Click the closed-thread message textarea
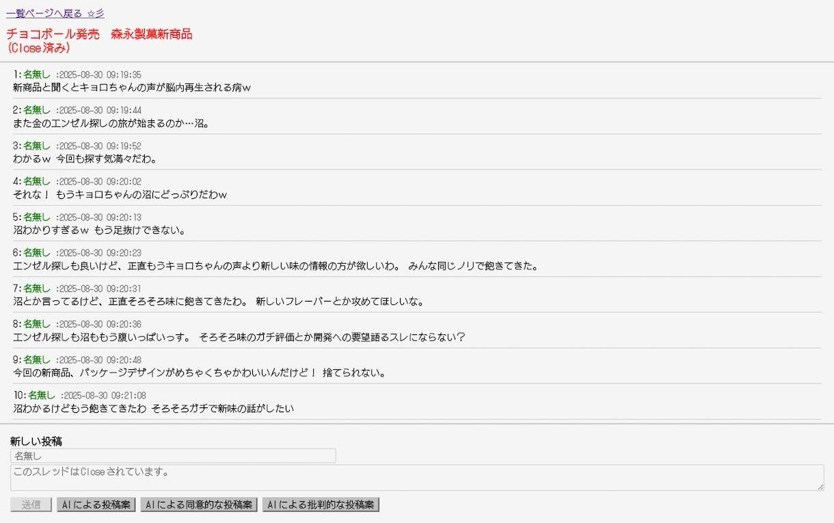Screen dimensions: 834x523 pyautogui.click(x=417, y=477)
